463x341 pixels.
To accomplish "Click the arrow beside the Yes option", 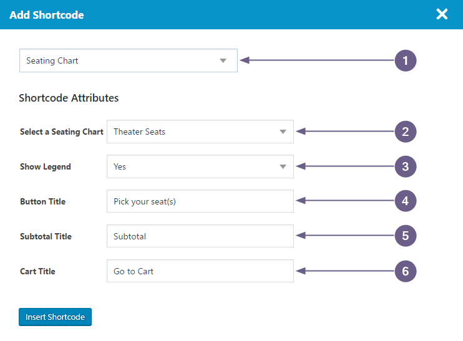I will (x=283, y=166).
